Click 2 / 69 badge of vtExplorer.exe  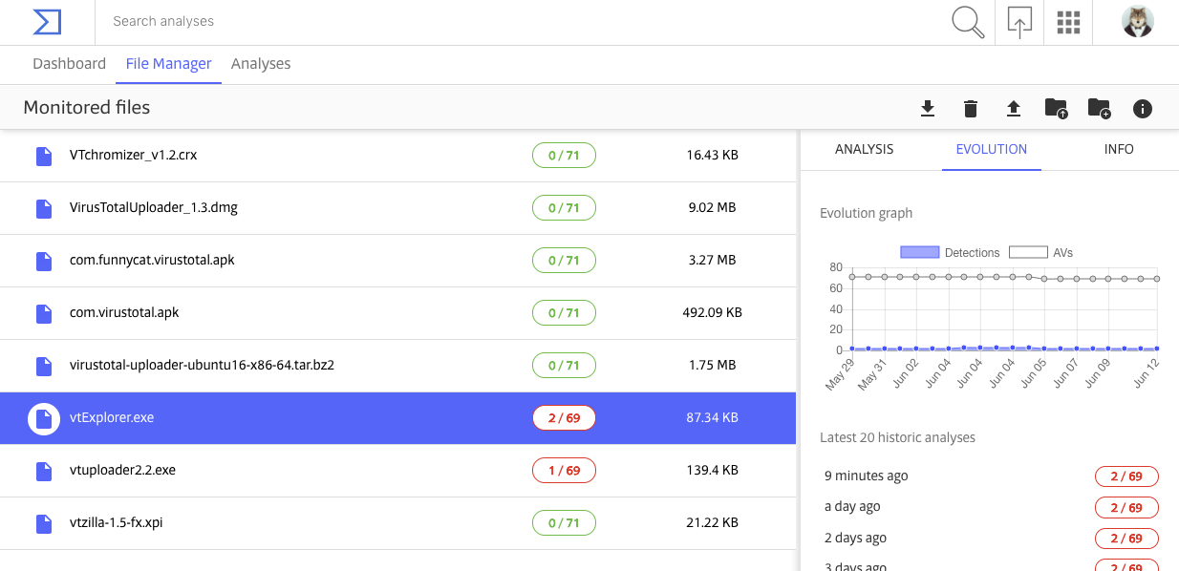(x=564, y=417)
